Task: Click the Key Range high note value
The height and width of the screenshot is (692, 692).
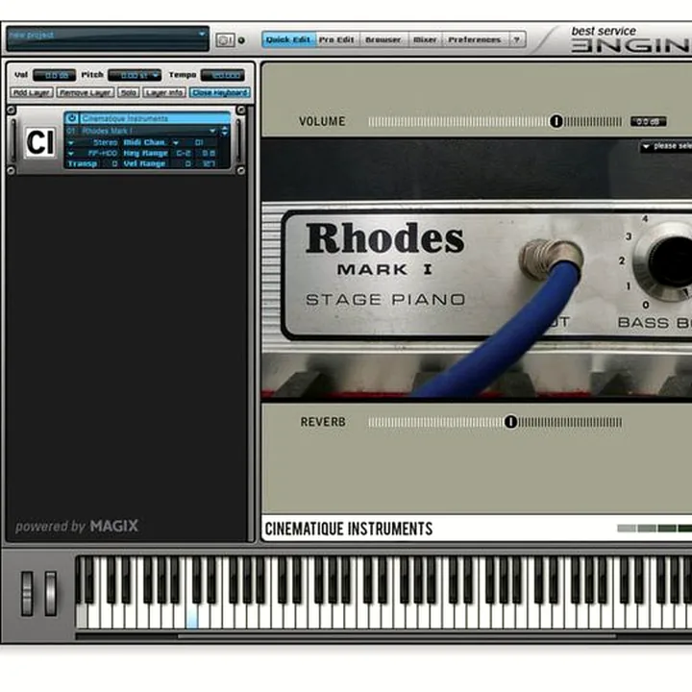Action: (x=209, y=153)
